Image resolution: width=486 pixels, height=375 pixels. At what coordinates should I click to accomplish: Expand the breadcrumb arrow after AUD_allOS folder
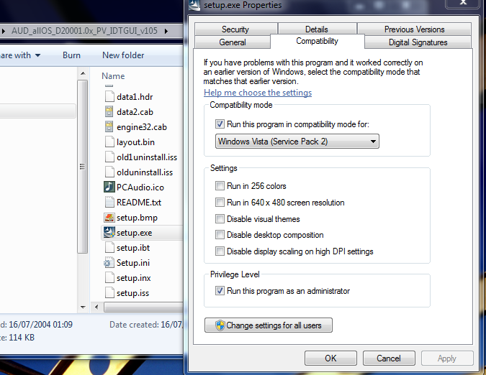pos(166,31)
